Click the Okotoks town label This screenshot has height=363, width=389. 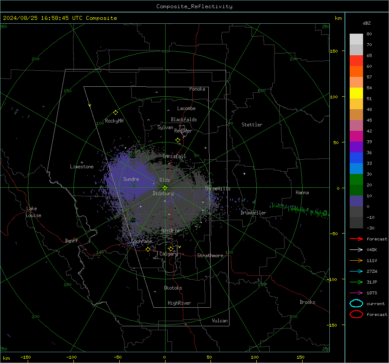173,288
